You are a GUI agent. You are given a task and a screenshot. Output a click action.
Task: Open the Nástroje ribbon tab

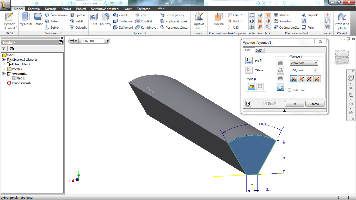(51, 9)
